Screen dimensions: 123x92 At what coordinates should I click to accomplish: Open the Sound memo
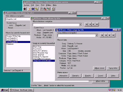coord(100,76)
